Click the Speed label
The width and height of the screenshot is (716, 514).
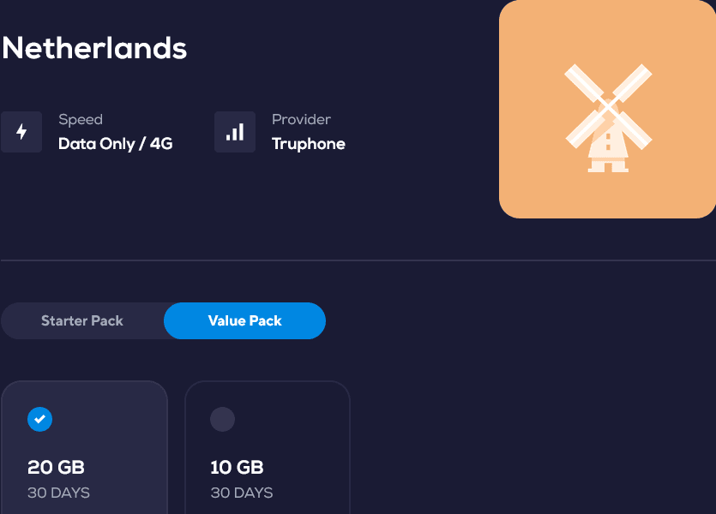click(x=81, y=120)
